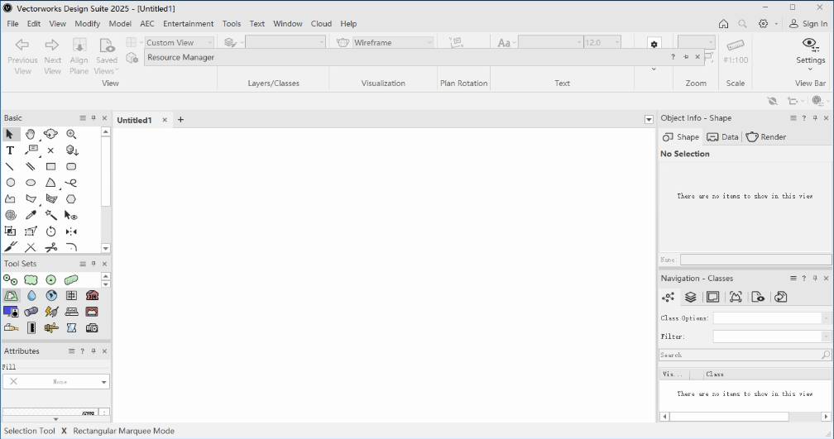
Task: Activate the Eyedropper tool
Action: point(31,215)
